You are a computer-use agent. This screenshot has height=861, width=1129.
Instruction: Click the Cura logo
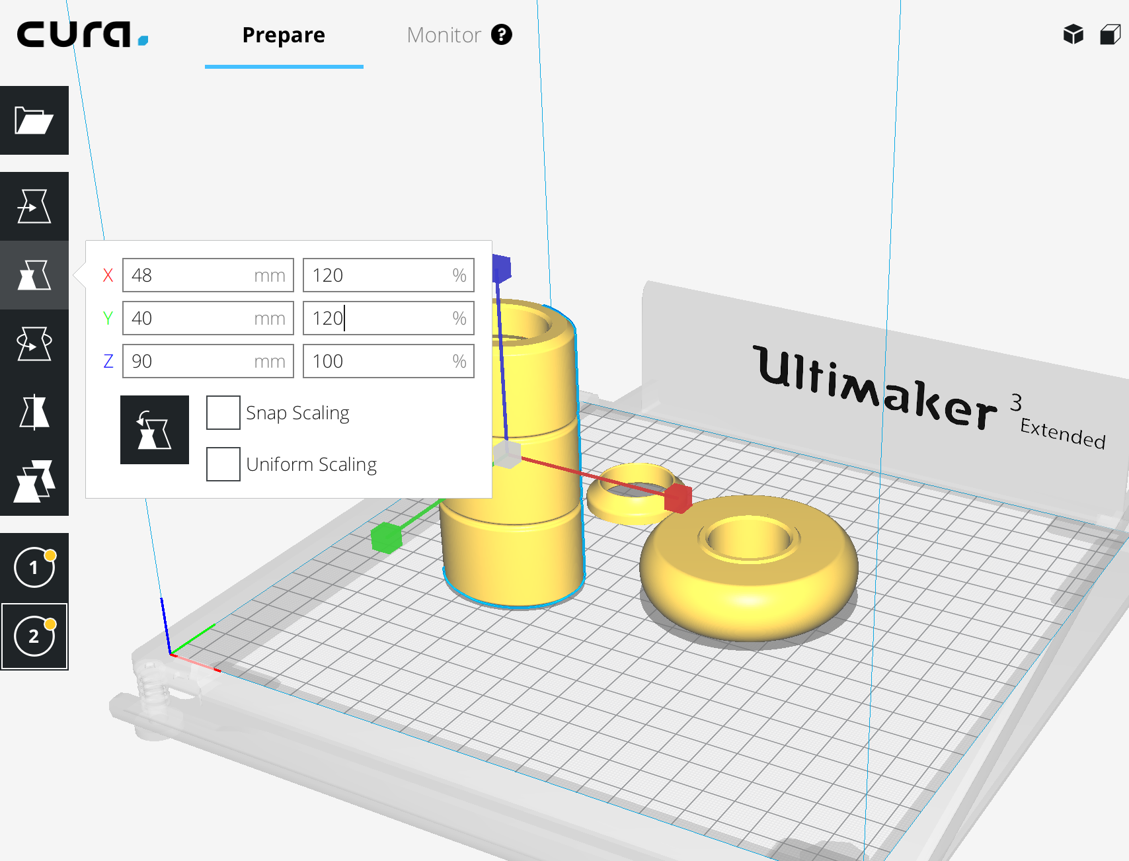(x=83, y=34)
